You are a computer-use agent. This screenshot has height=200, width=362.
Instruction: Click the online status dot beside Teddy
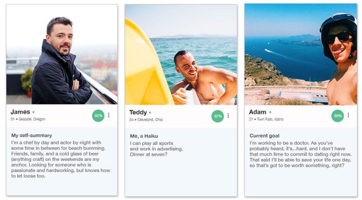point(150,113)
